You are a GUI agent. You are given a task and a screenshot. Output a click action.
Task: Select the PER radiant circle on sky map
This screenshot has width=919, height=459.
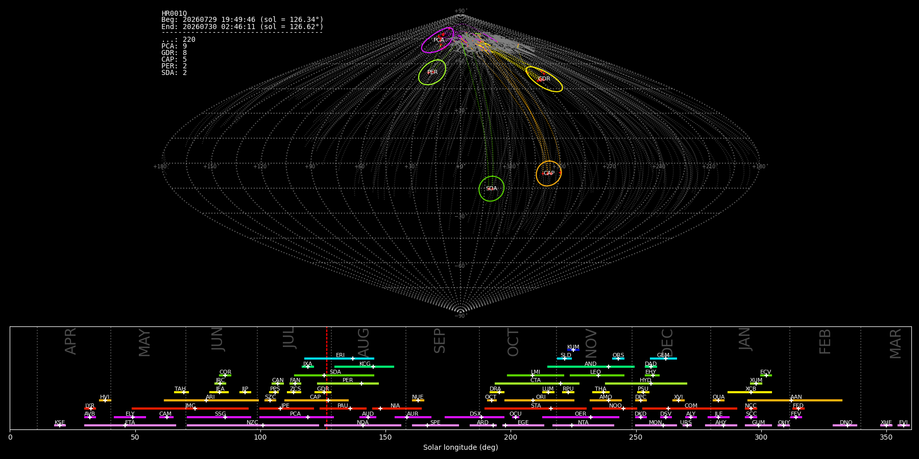pos(432,72)
